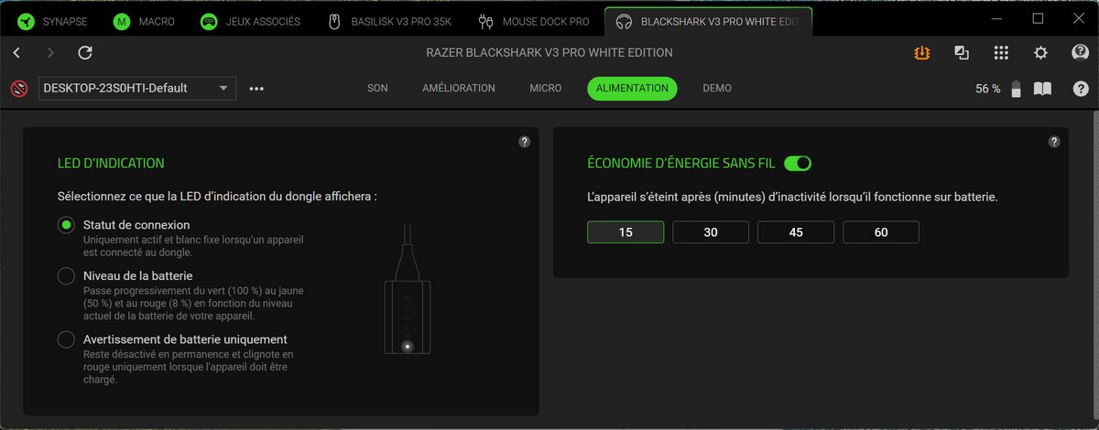Expand the DESKTOP-23S0HTI-Default profile dropdown
Screen dimensions: 1099x430
tap(137, 89)
